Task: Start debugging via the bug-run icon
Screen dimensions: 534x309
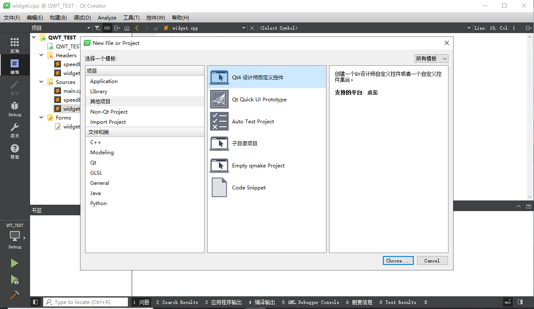Action: pyautogui.click(x=14, y=280)
